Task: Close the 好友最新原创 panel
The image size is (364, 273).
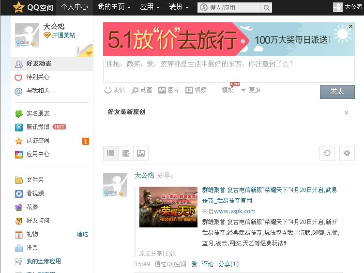Action: (x=347, y=113)
